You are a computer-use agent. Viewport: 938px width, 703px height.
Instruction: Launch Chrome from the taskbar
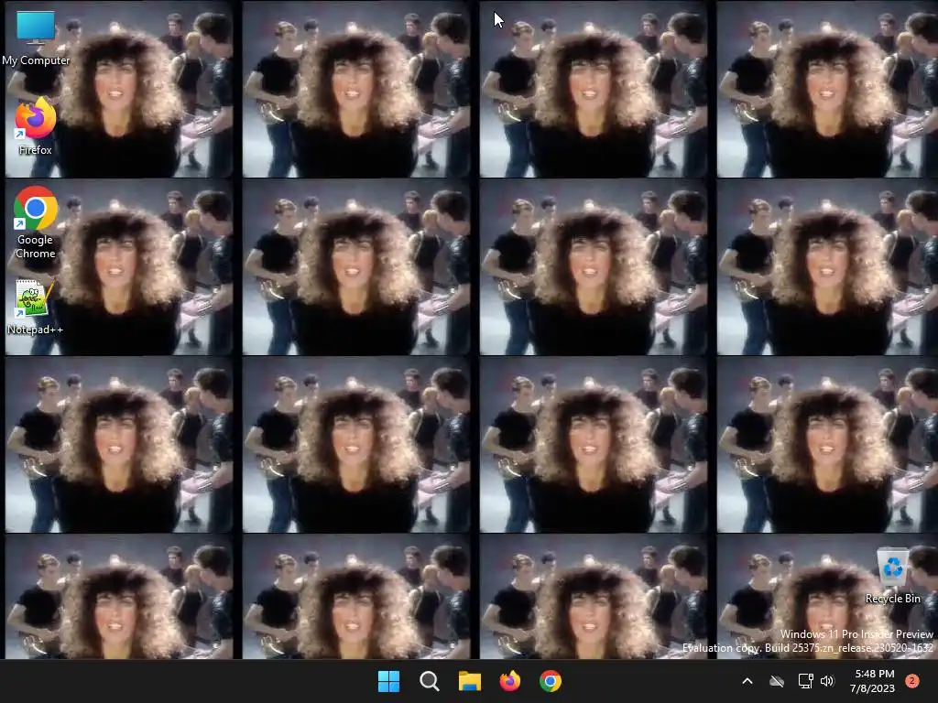[551, 681]
